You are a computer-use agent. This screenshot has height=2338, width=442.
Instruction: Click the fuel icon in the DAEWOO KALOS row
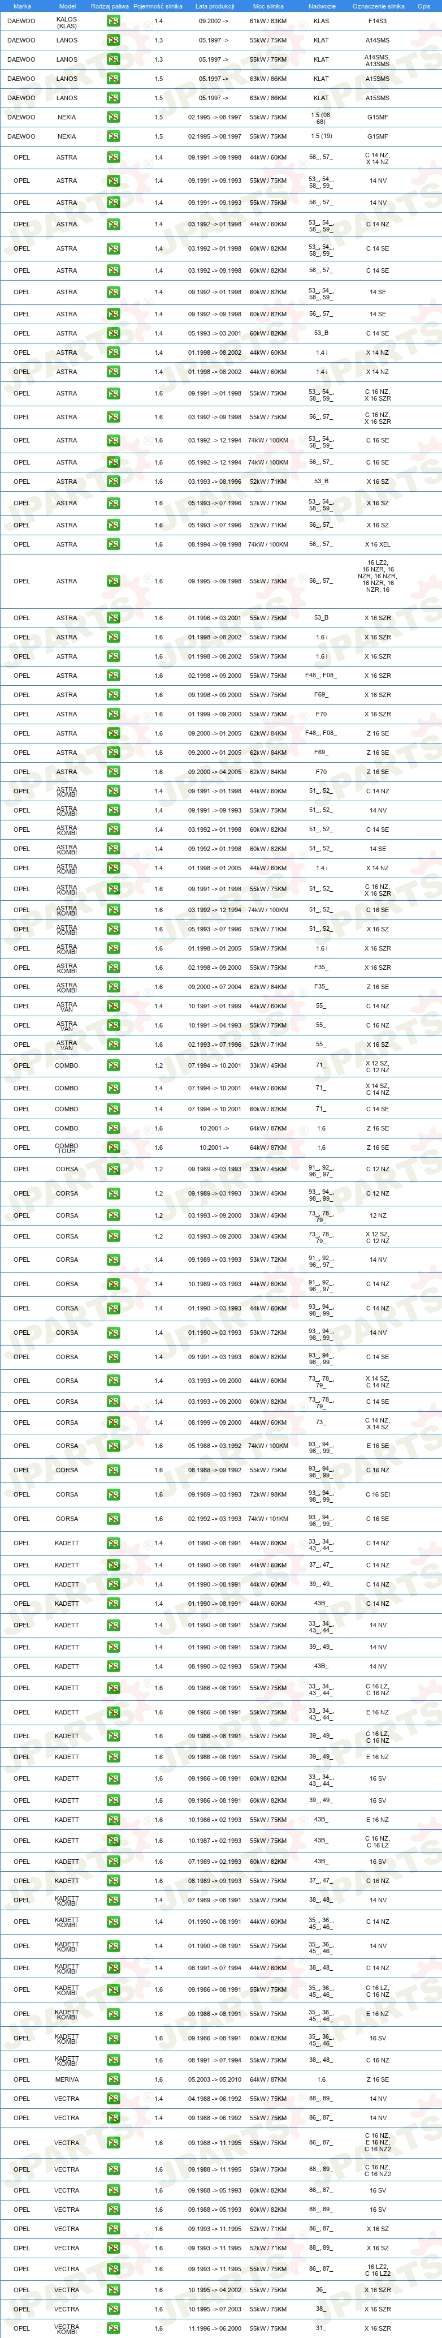pyautogui.click(x=113, y=21)
